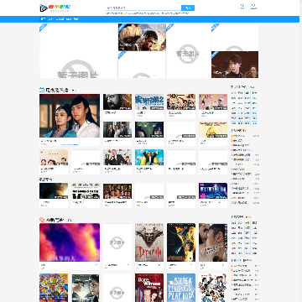The image size is (302, 302).
Task: Open the blank no-image movie card beside Dracula
Action: tap(117, 242)
